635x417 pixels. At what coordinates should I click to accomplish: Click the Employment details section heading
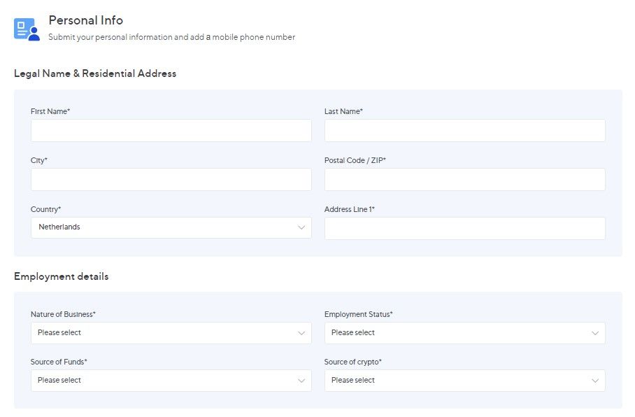tap(61, 276)
